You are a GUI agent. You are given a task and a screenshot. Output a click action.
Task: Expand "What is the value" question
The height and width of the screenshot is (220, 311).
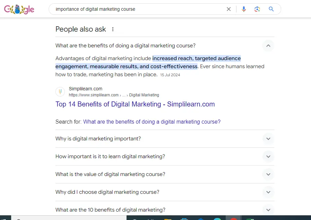[268, 174]
